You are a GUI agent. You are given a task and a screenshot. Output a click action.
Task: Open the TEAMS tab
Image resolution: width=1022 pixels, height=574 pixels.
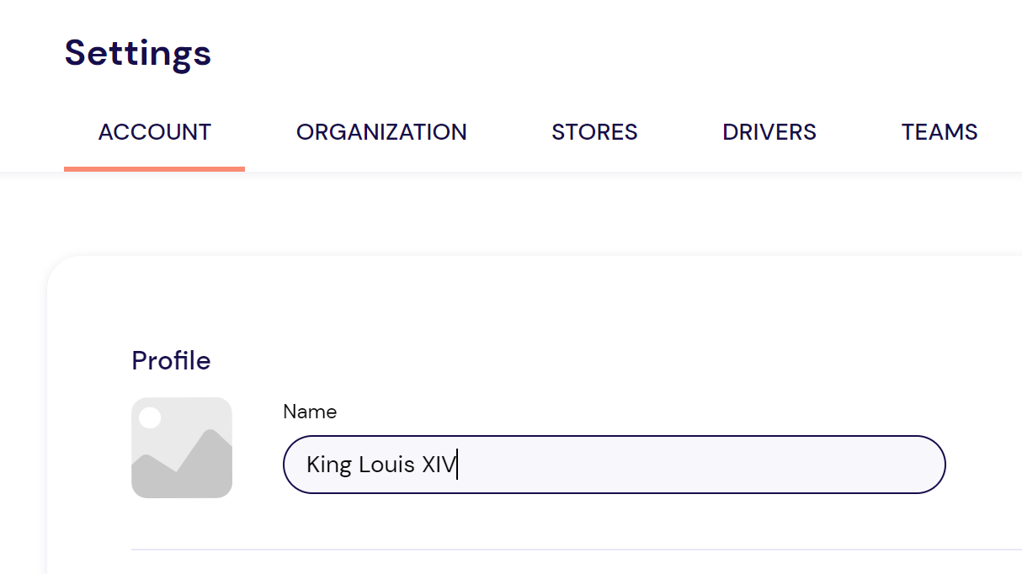pyautogui.click(x=939, y=132)
